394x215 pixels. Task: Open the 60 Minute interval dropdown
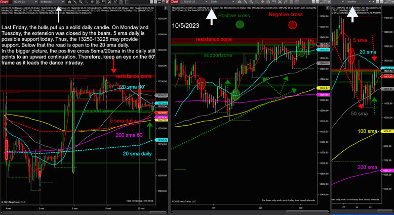[52, 2]
